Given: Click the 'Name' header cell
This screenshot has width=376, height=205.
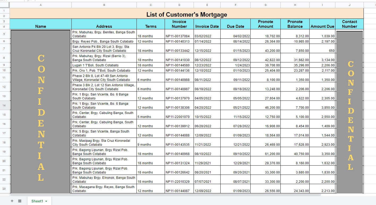Looking at the screenshot, I should tap(41, 24).
